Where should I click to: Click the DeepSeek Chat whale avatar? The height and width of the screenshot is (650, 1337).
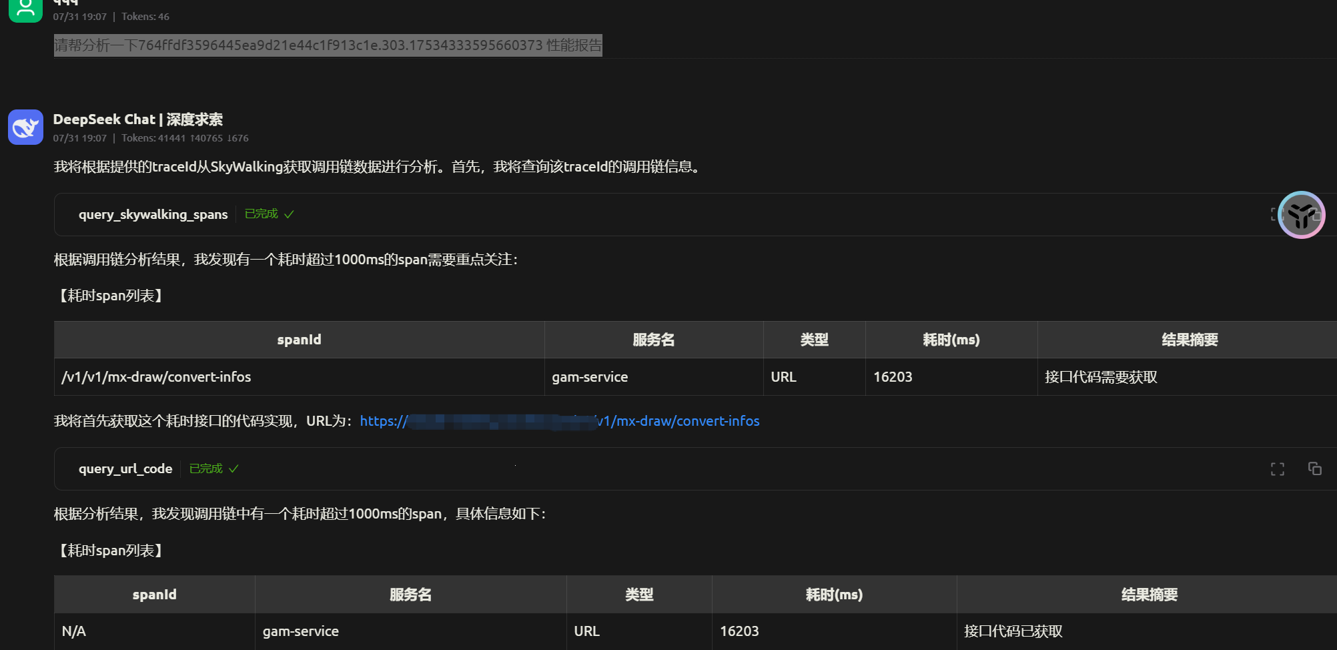tap(25, 127)
